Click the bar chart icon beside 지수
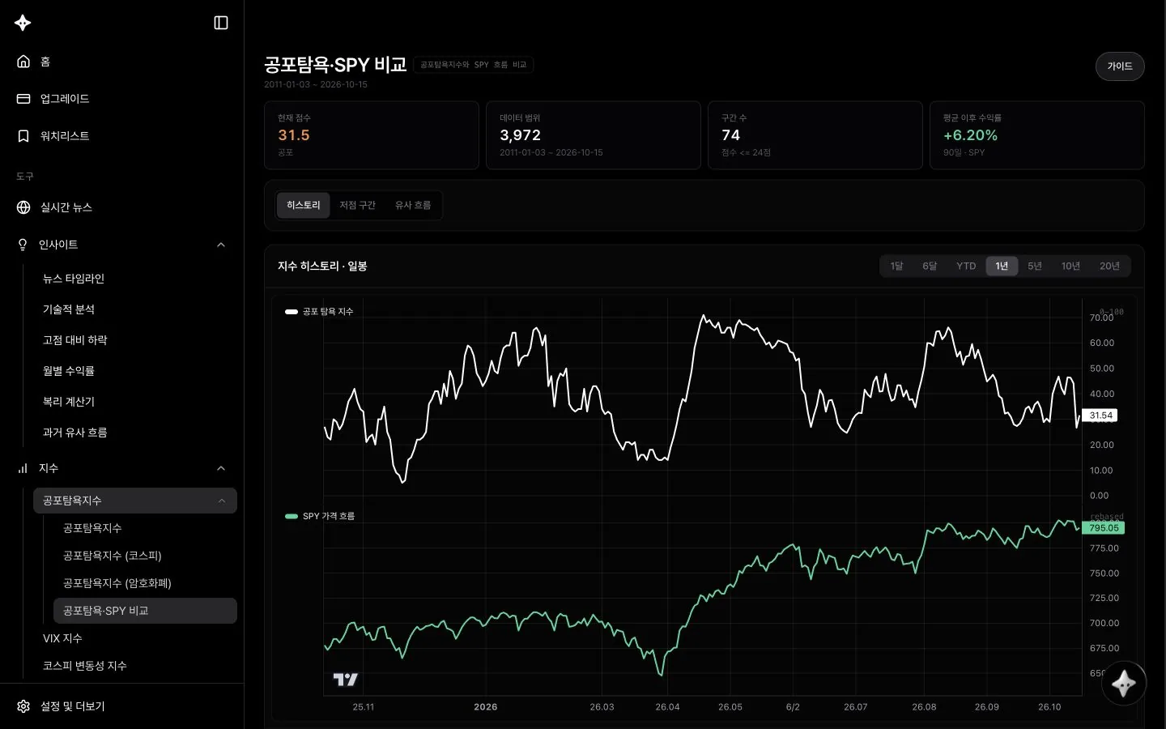 [x=23, y=468]
